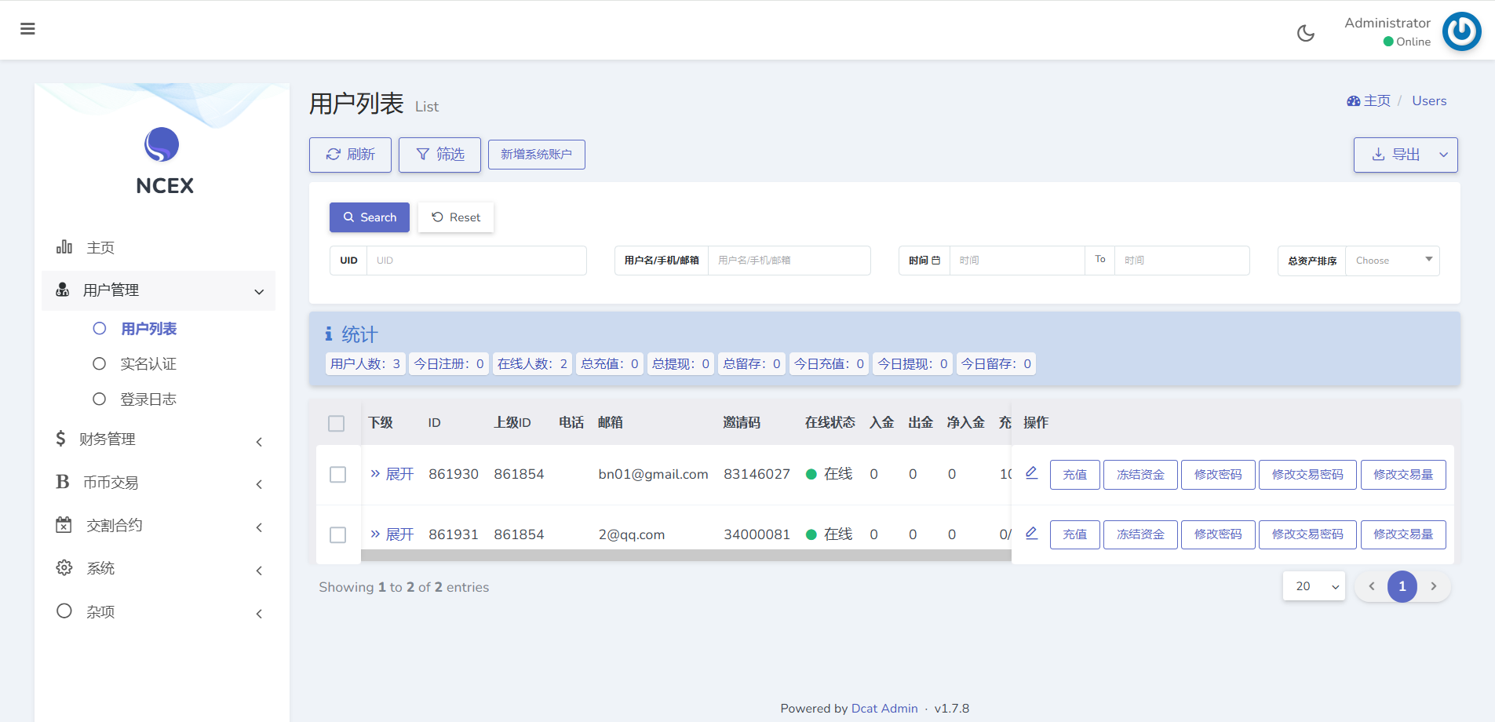Open the 20 per-page dropdown
This screenshot has height=722, width=1495.
click(1315, 586)
